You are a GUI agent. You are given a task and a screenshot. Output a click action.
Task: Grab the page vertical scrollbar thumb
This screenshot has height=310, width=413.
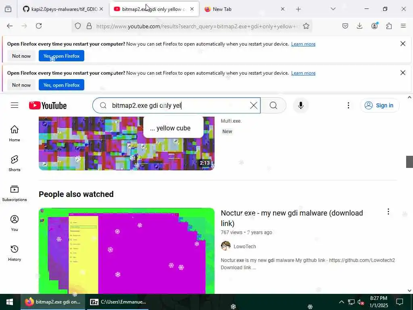click(x=409, y=161)
